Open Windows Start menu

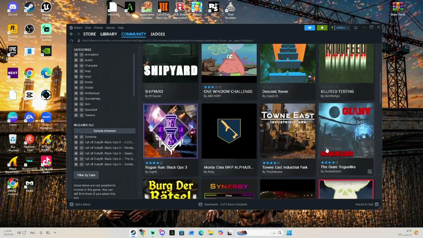click(x=289, y=233)
